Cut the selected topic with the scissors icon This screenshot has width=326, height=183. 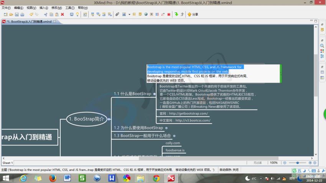(46, 14)
